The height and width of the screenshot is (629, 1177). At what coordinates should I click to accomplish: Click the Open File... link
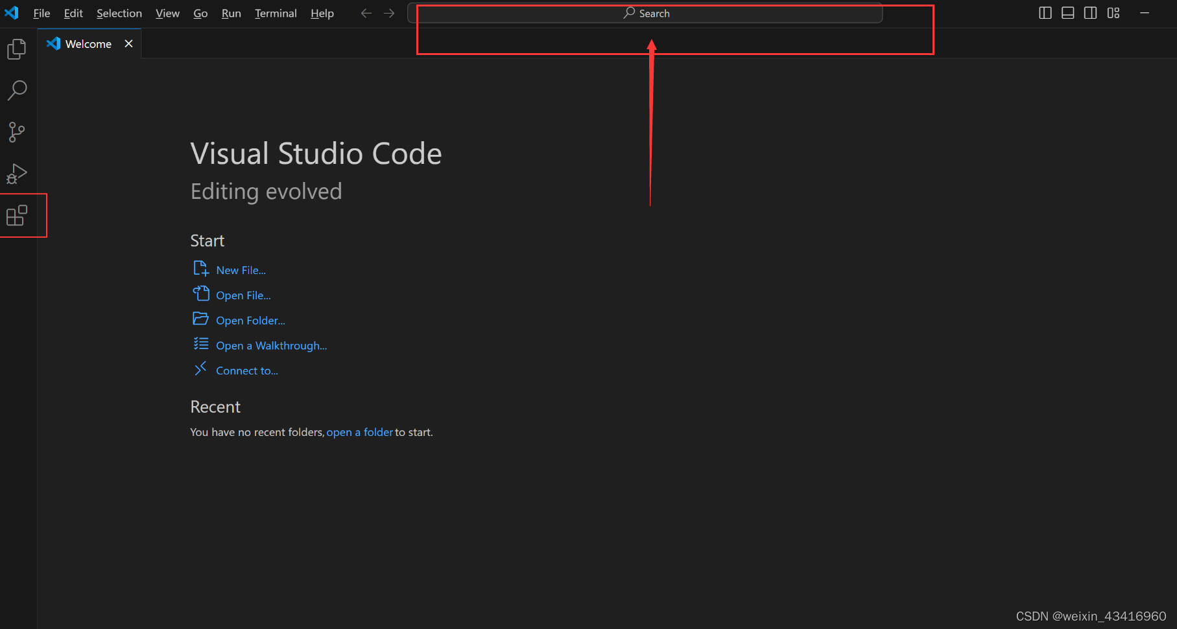point(243,295)
